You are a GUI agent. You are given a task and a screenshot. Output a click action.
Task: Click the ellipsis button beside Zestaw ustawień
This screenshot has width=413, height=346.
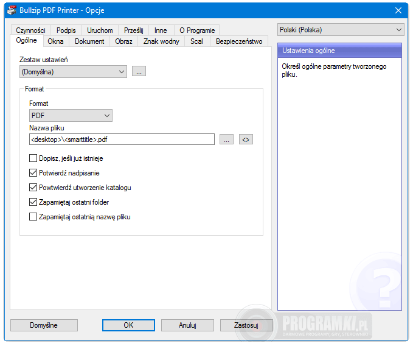(139, 71)
